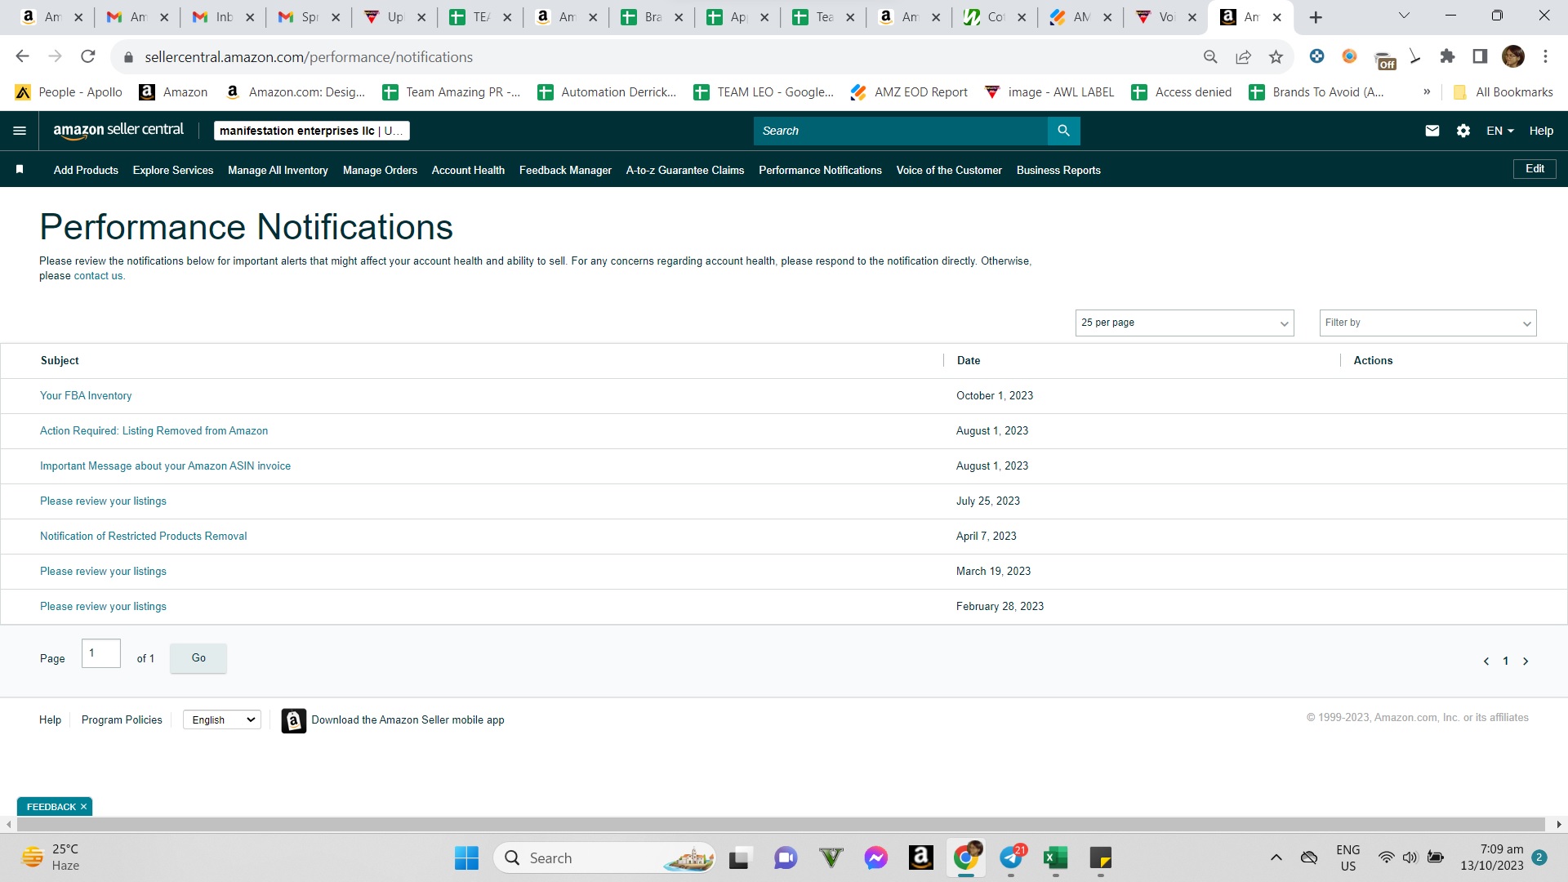Click the Windows Start button

tap(466, 857)
